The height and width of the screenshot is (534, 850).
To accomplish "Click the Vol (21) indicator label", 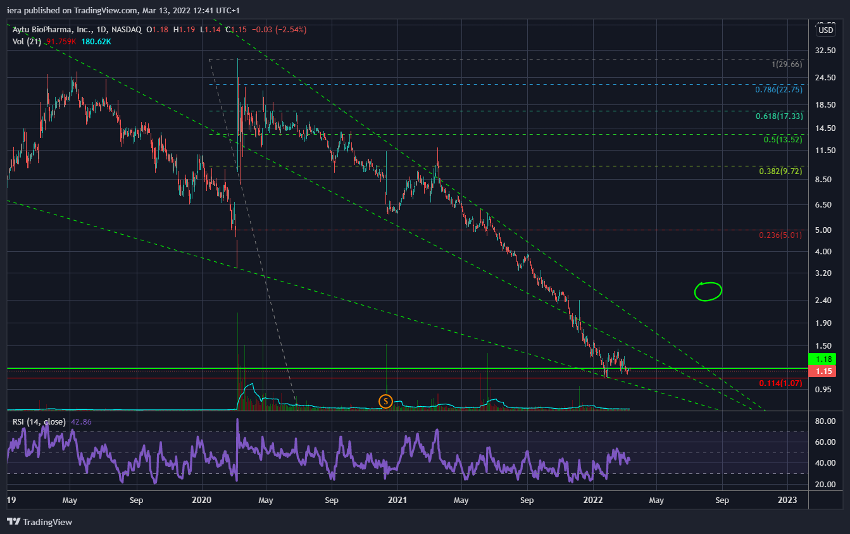I will point(27,42).
